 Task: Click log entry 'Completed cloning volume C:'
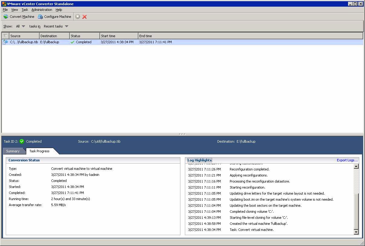click(x=252, y=212)
